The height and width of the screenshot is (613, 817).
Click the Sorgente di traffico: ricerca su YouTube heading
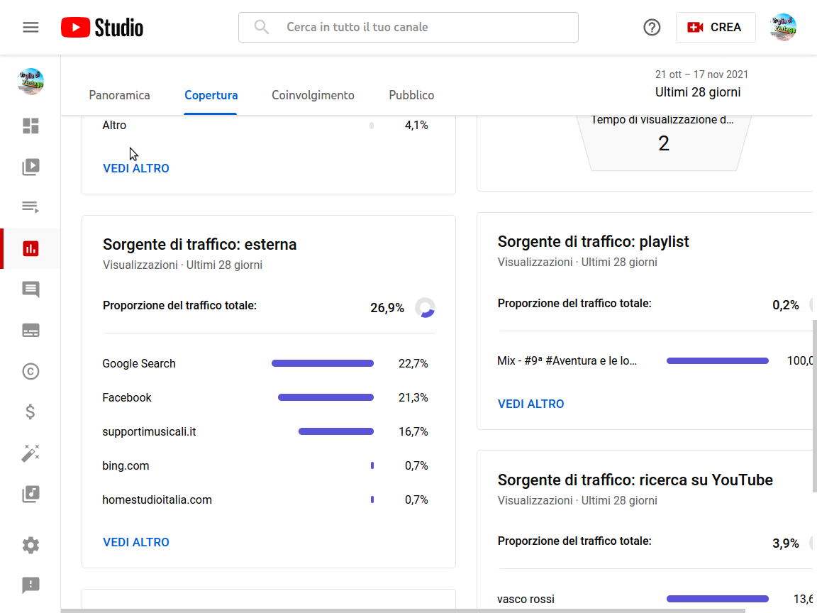point(635,480)
